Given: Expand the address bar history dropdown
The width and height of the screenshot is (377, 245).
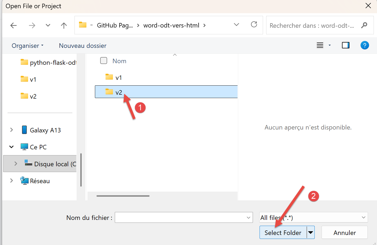Looking at the screenshot, I should point(236,25).
